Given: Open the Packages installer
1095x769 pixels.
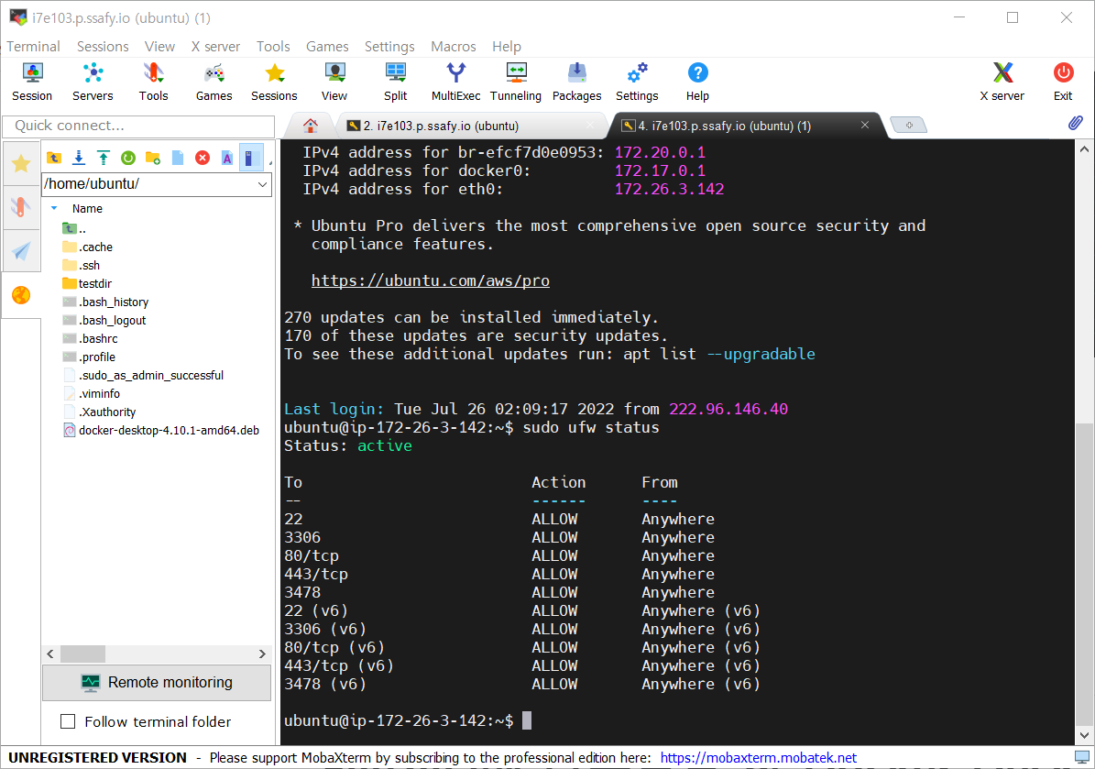Looking at the screenshot, I should (x=576, y=81).
